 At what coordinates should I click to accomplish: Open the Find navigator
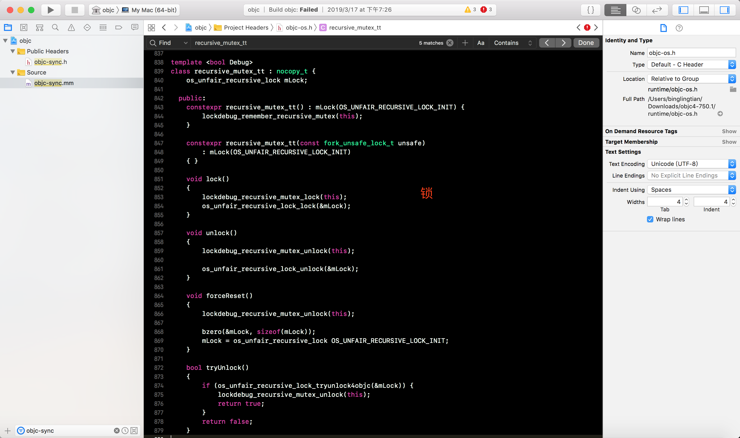(55, 27)
